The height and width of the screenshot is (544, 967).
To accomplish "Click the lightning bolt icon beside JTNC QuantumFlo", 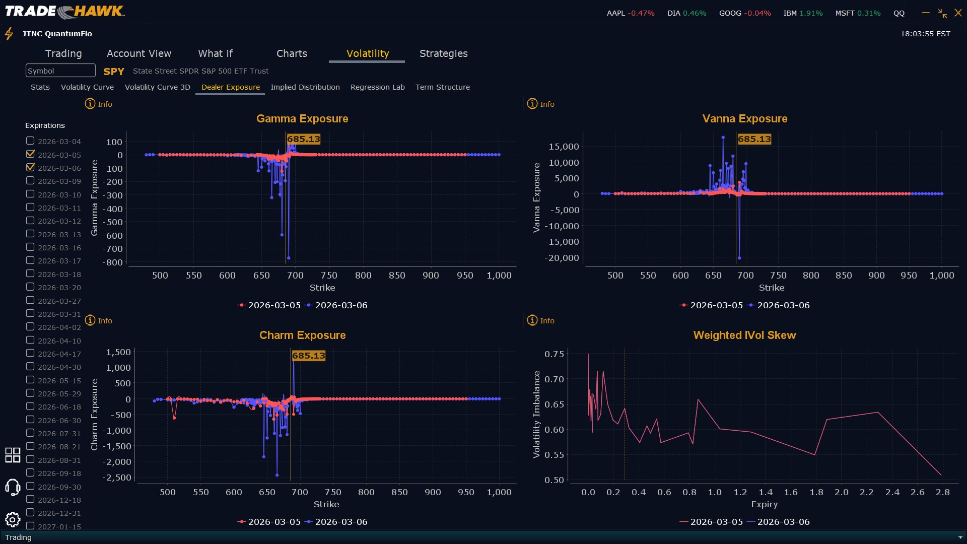I will (9, 34).
